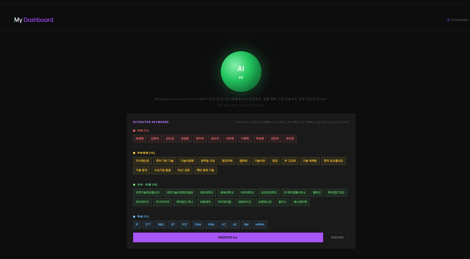Image resolution: width=470 pixels, height=259 pixels.
Task: Select the 배경훈 name keyword chip
Action: 140,139
